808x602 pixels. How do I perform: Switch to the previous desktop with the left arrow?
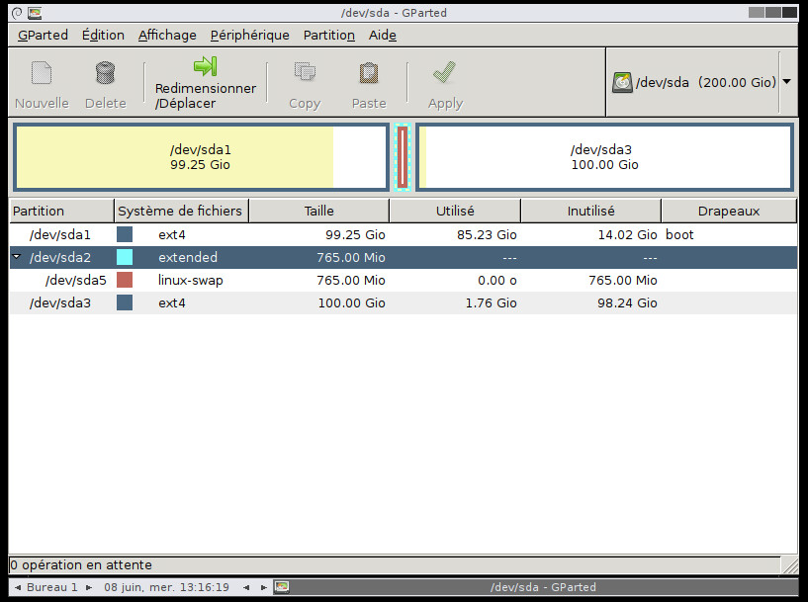point(17,587)
